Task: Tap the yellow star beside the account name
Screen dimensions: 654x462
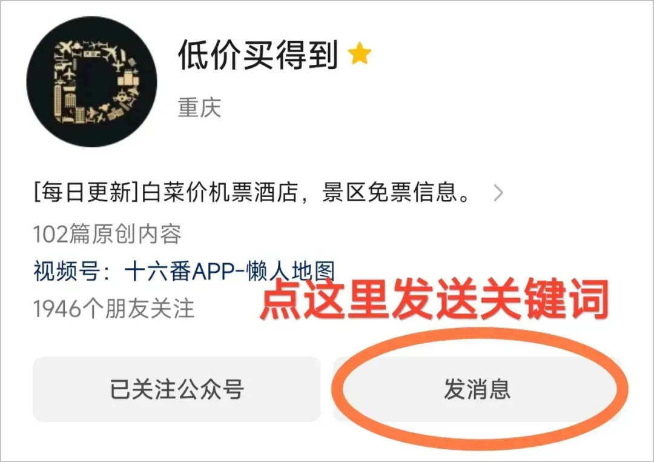Action: [x=360, y=55]
